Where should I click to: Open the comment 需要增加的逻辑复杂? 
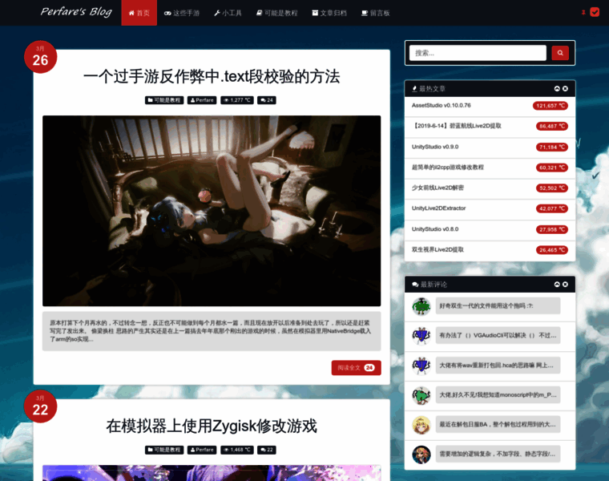(x=498, y=454)
